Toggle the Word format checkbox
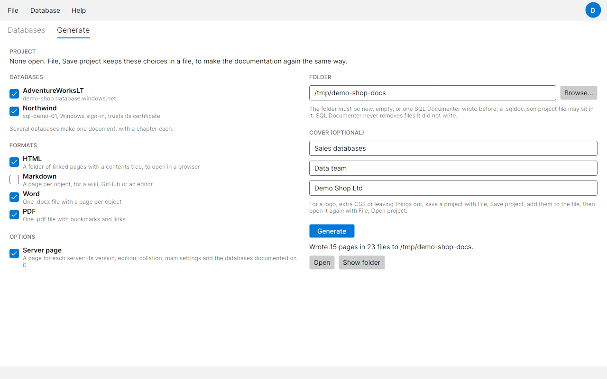Viewport: 607px width, 379px height. point(14,197)
